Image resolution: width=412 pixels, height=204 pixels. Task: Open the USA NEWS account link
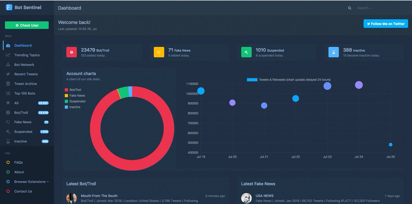click(x=264, y=196)
